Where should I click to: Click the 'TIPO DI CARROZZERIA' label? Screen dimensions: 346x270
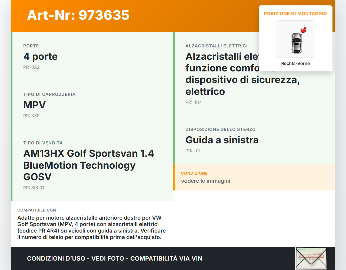pyautogui.click(x=49, y=95)
